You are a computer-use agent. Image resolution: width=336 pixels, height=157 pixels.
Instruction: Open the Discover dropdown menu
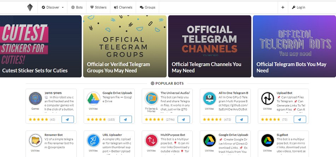52,7
